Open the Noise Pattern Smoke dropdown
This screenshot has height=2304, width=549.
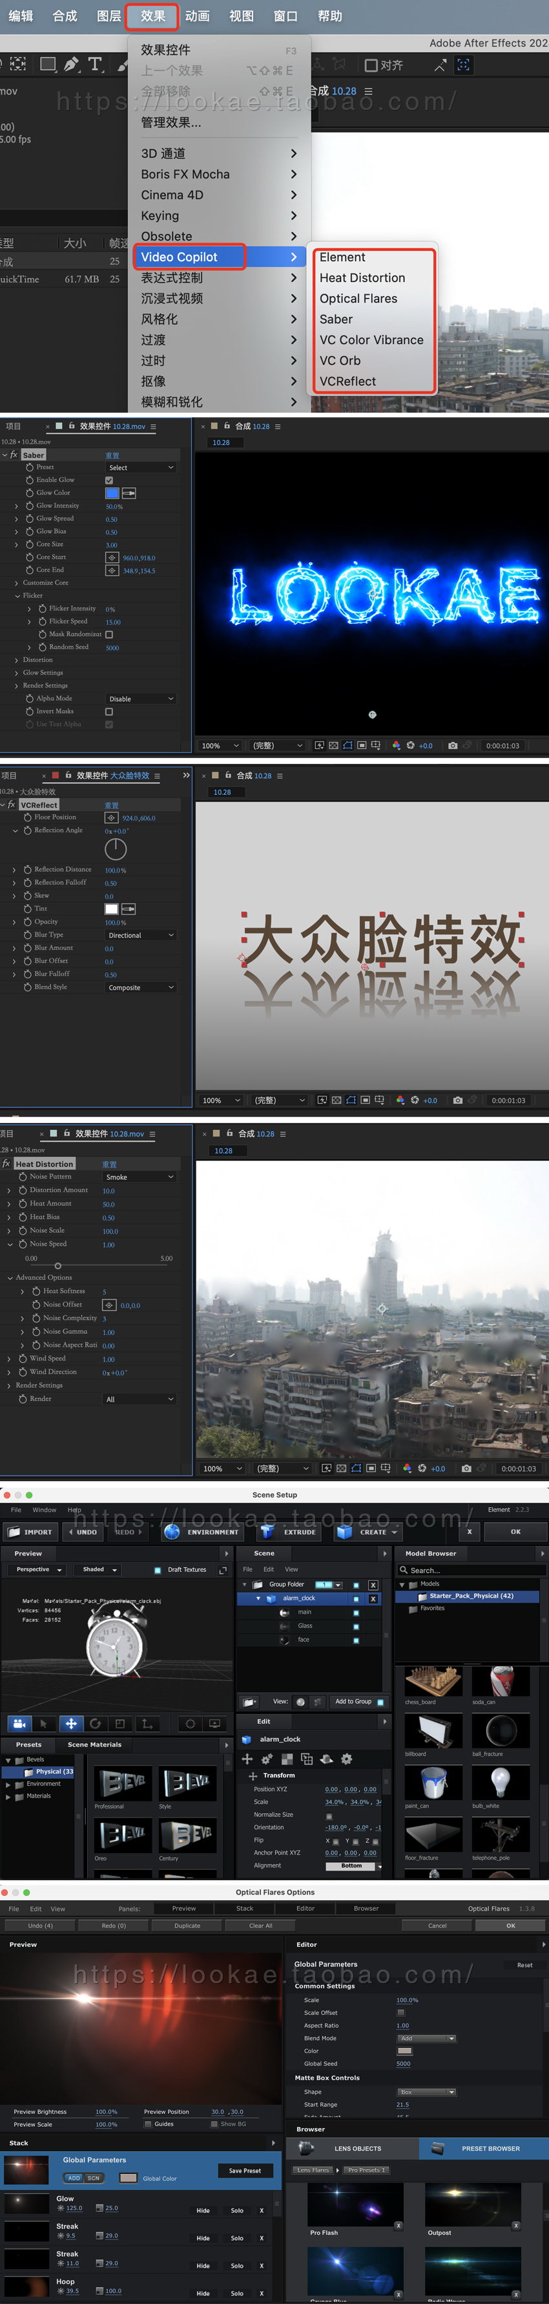(140, 1177)
